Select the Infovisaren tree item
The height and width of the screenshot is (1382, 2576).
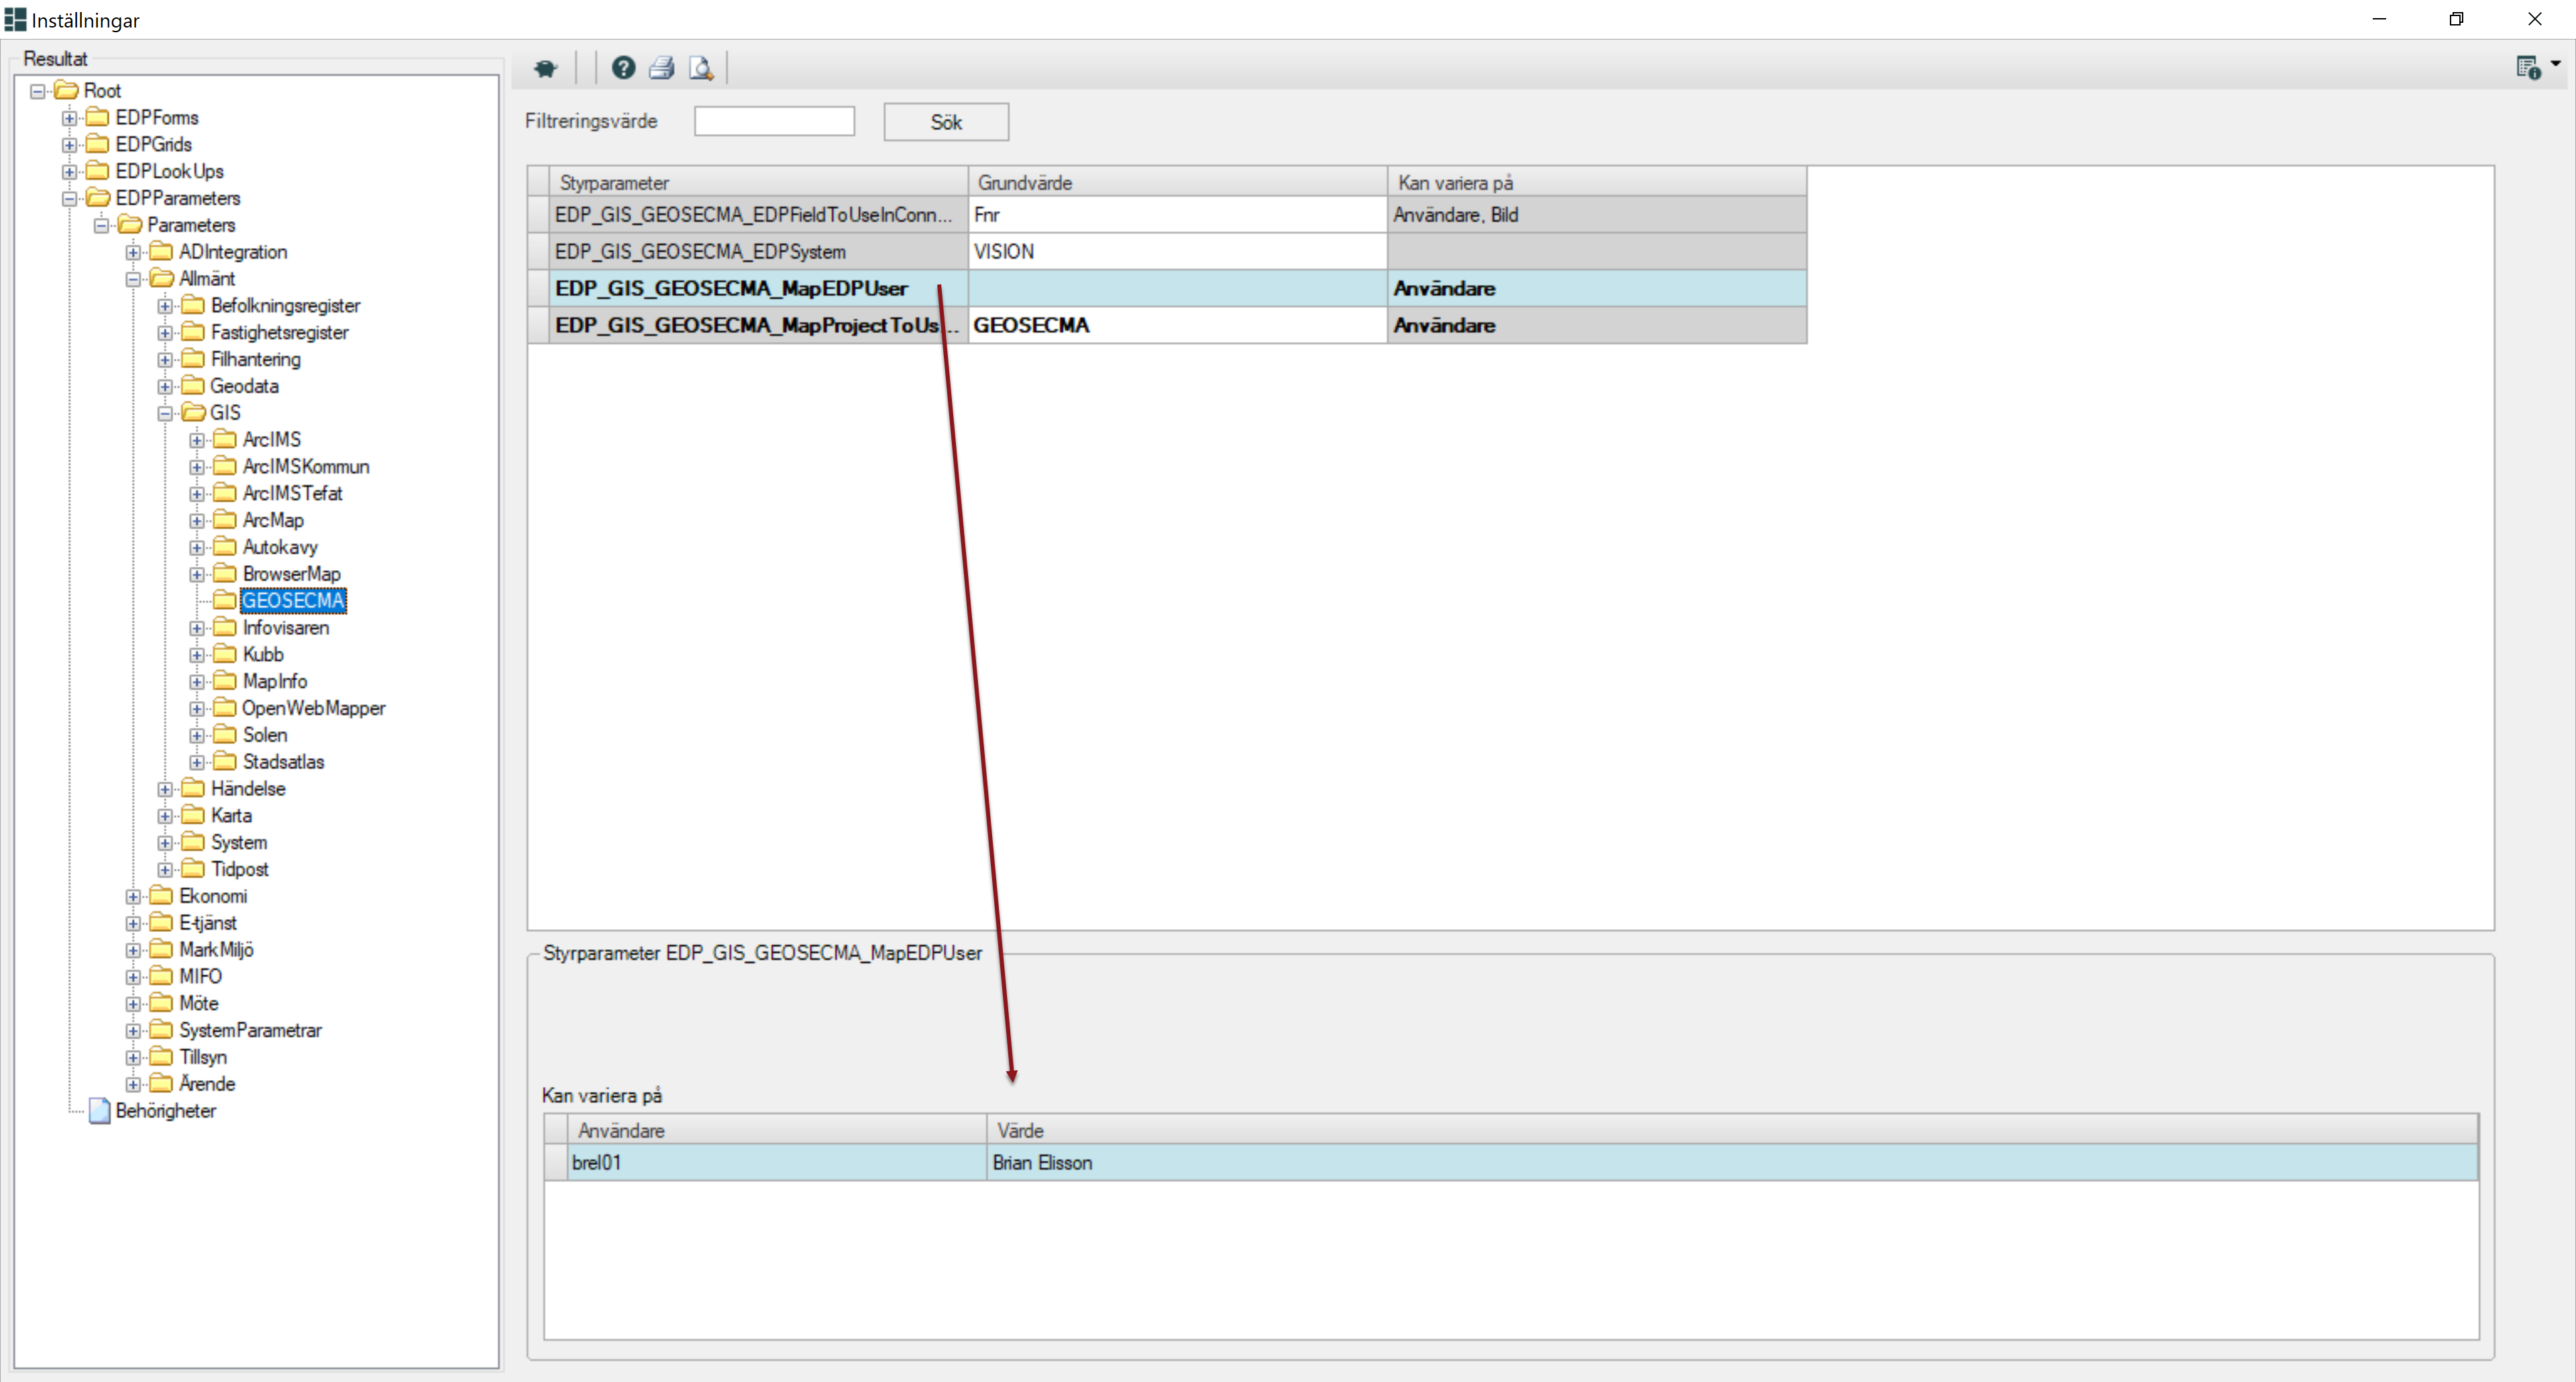tap(285, 627)
